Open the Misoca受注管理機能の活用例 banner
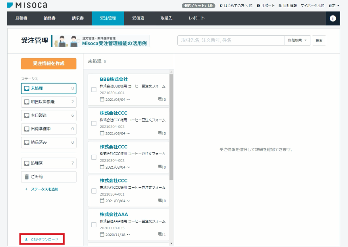 pyautogui.click(x=100, y=41)
